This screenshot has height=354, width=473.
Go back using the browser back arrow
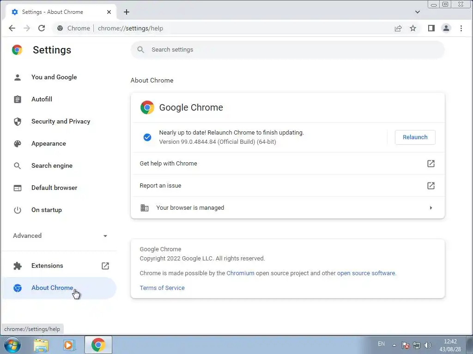point(12,28)
